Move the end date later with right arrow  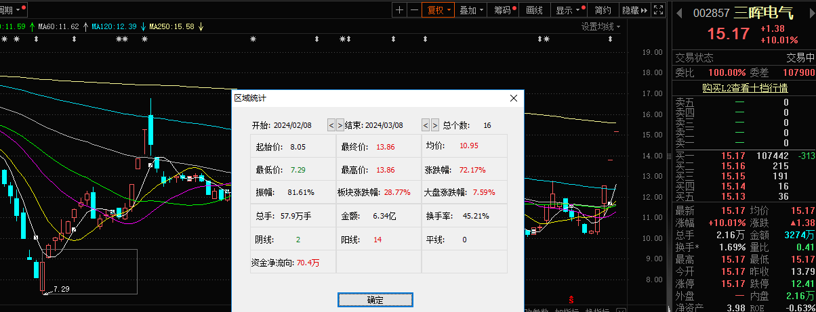(435, 125)
